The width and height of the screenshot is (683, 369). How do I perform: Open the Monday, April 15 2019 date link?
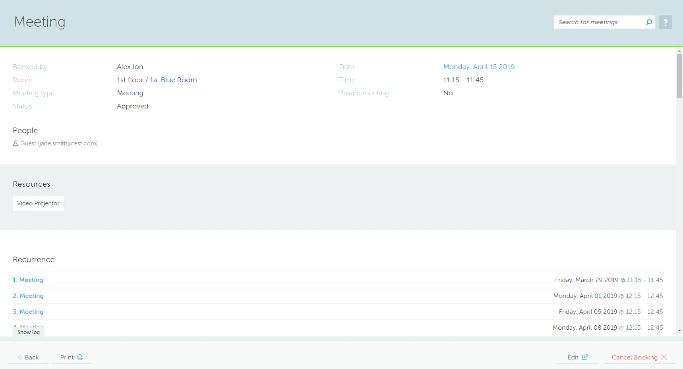tap(479, 67)
